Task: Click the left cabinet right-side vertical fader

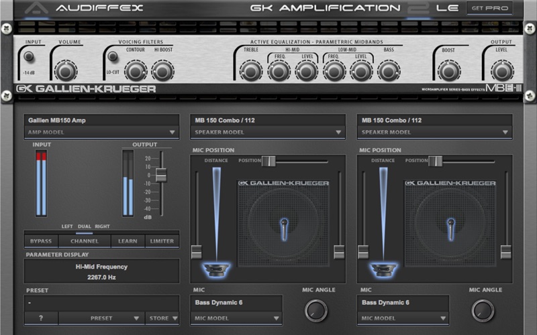Action: point(339,252)
